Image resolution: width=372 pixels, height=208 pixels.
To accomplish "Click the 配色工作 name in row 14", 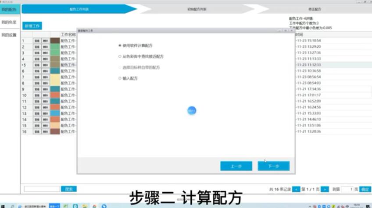I will coord(68,120).
